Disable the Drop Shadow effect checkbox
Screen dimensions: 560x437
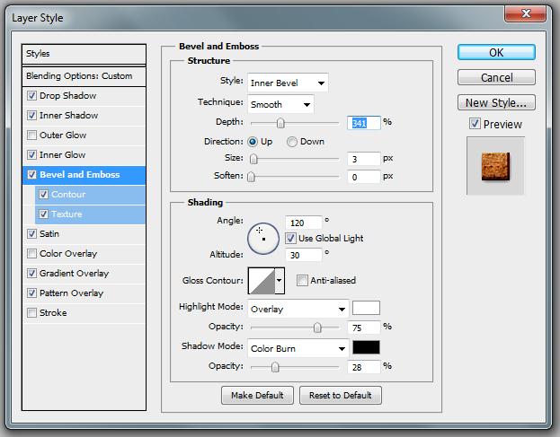[33, 96]
